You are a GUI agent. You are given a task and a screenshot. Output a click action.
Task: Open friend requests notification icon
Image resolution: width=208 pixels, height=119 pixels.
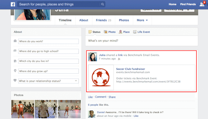[202, 4]
